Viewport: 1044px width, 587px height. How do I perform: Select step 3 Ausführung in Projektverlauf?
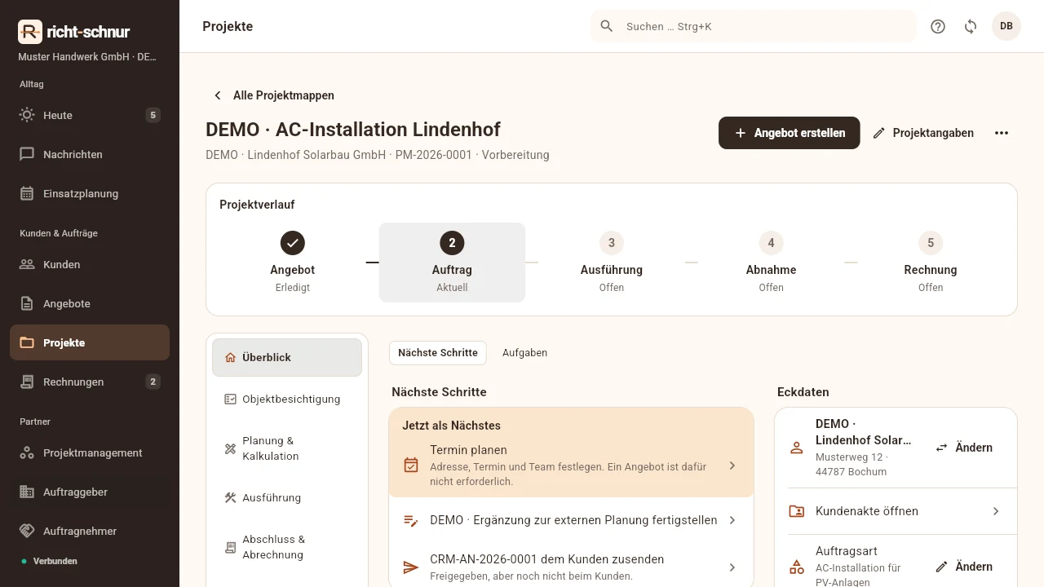tap(612, 263)
